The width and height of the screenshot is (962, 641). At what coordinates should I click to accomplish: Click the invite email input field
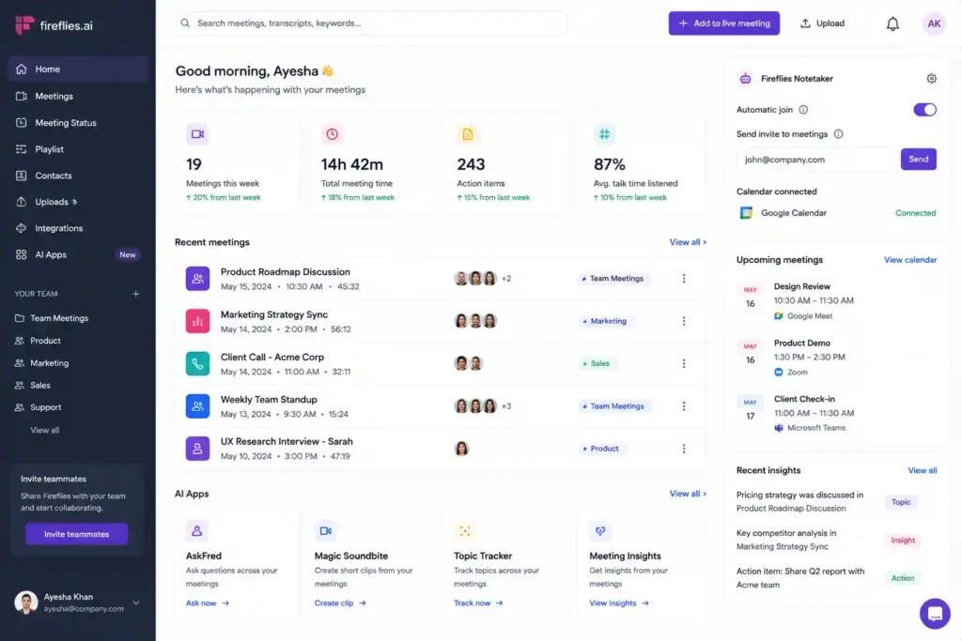click(x=815, y=160)
